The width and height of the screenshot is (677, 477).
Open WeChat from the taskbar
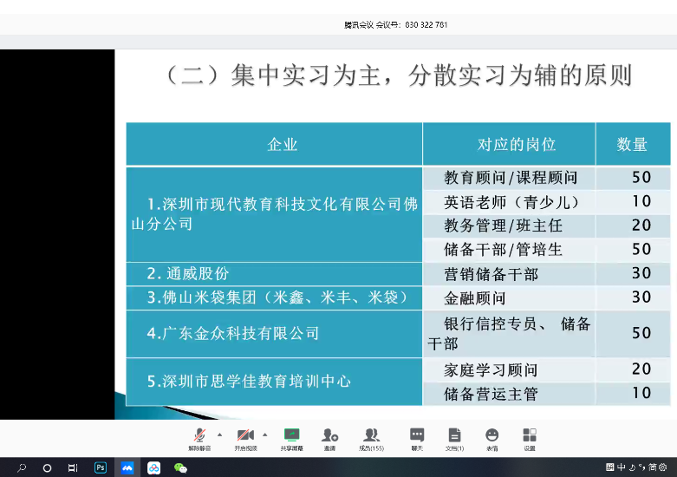click(x=180, y=467)
